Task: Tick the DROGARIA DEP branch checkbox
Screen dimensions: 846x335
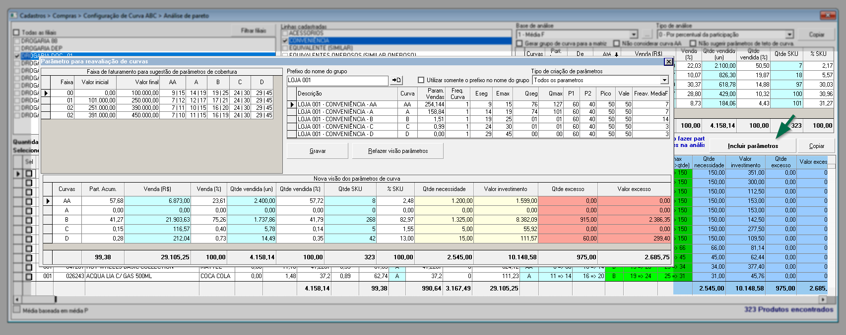Action: [17, 48]
